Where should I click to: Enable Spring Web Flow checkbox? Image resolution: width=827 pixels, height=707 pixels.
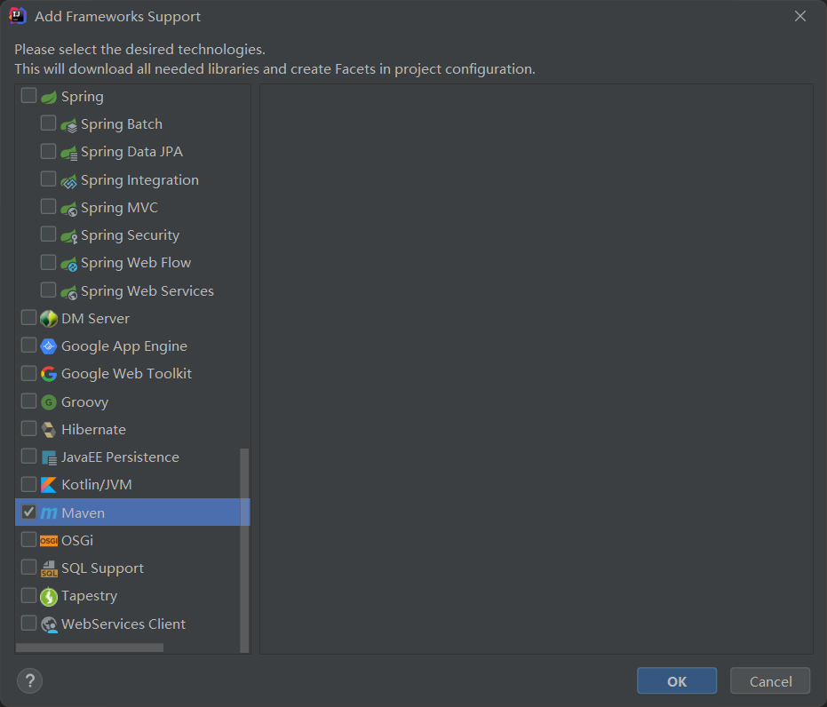49,262
